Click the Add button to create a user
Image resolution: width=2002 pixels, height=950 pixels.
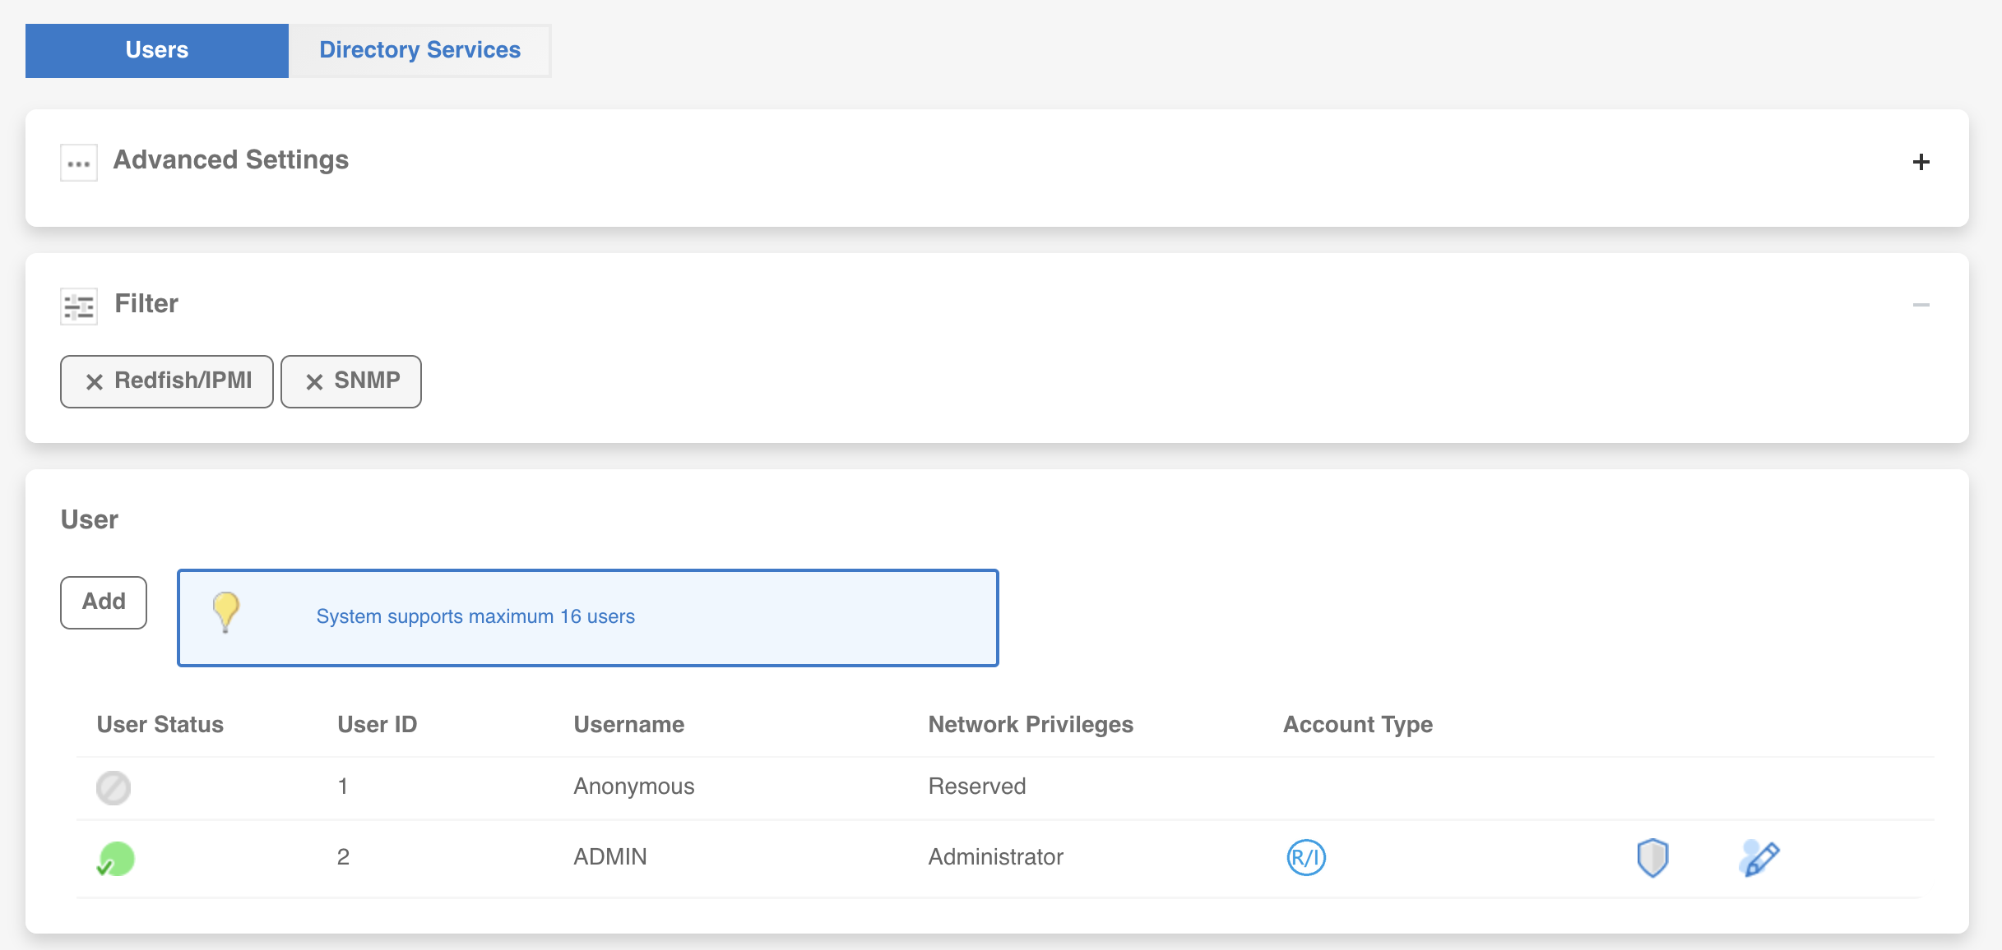tap(103, 602)
